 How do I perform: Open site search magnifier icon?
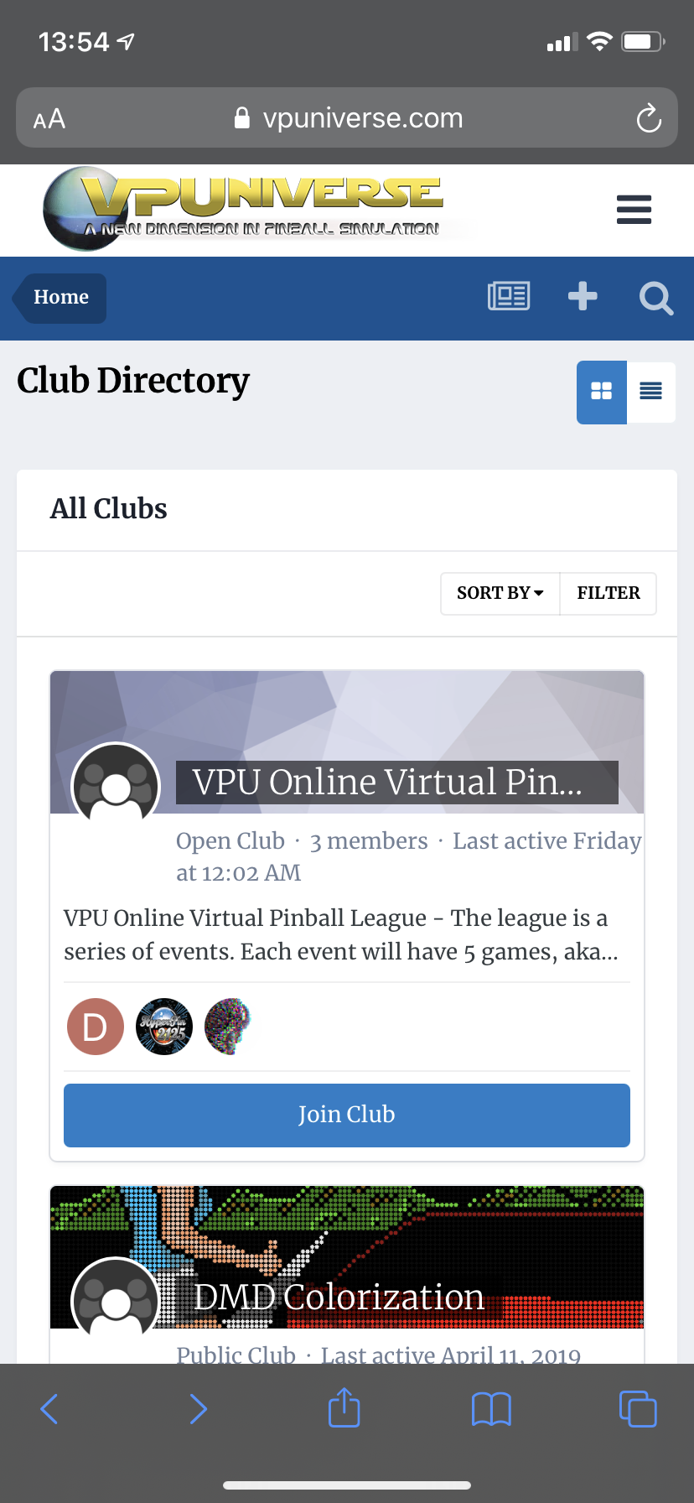point(656,298)
